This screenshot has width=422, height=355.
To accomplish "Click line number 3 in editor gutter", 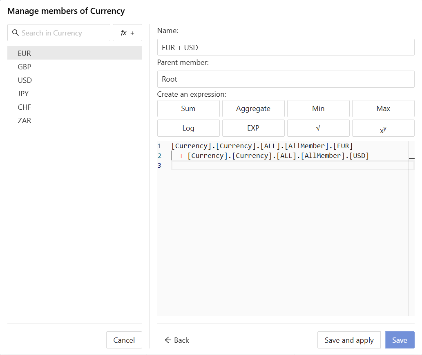I will 160,165.
